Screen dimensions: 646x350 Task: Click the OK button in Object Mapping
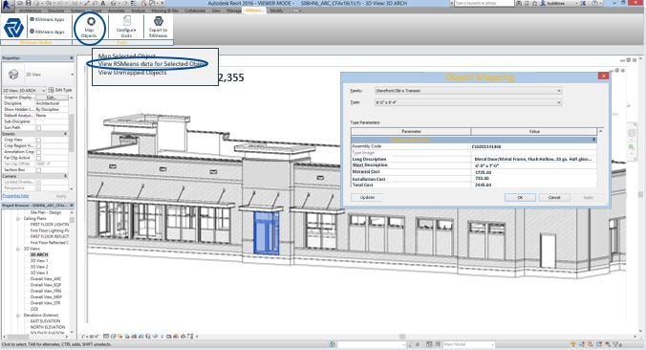(x=520, y=197)
